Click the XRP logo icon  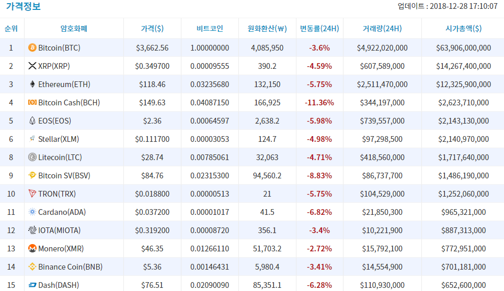point(32,66)
